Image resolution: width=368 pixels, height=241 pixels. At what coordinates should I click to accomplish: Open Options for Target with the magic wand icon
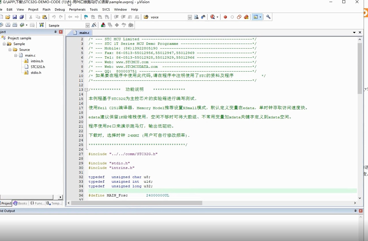[94, 25]
